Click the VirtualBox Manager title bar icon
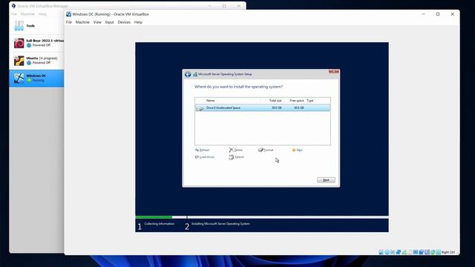The width and height of the screenshot is (475, 267). (13, 6)
